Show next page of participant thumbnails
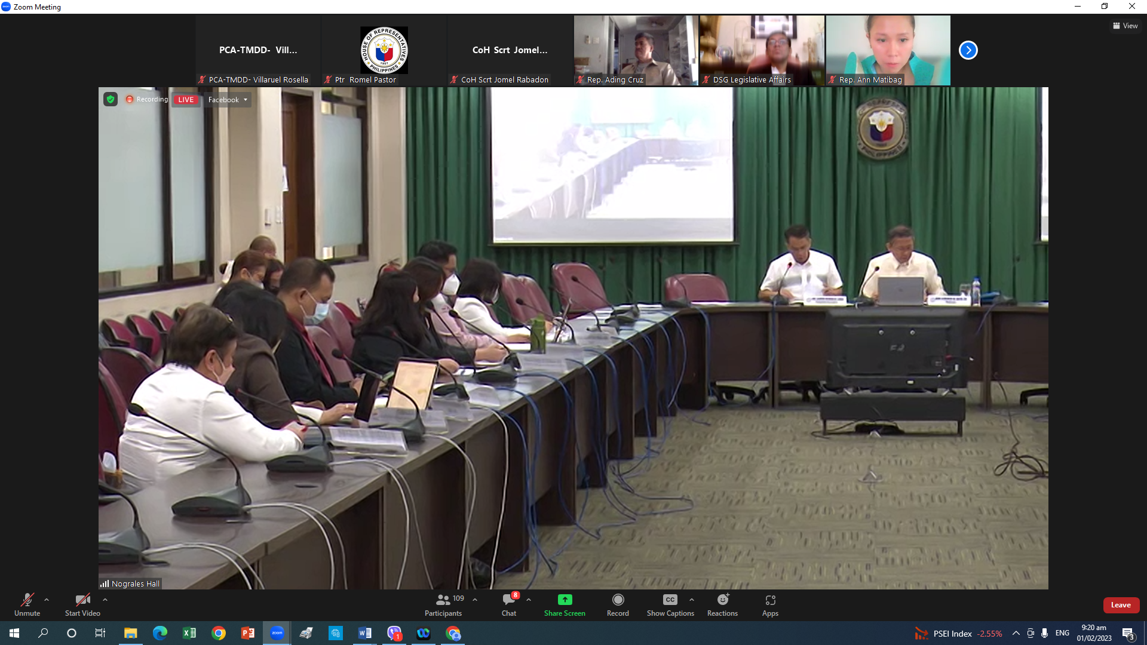 pyautogui.click(x=968, y=50)
